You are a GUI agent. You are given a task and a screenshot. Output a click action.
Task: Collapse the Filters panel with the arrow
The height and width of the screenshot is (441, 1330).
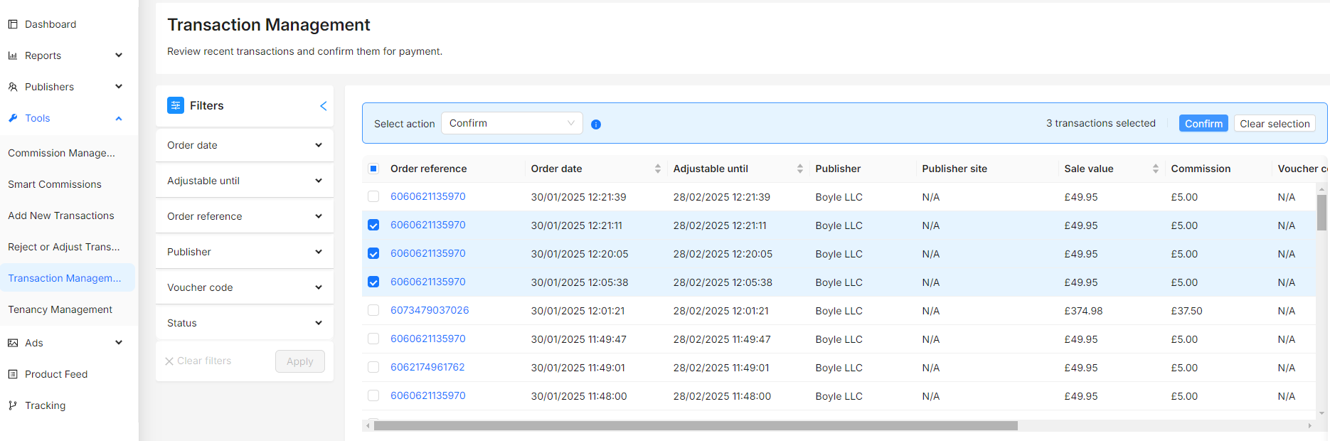(x=323, y=106)
